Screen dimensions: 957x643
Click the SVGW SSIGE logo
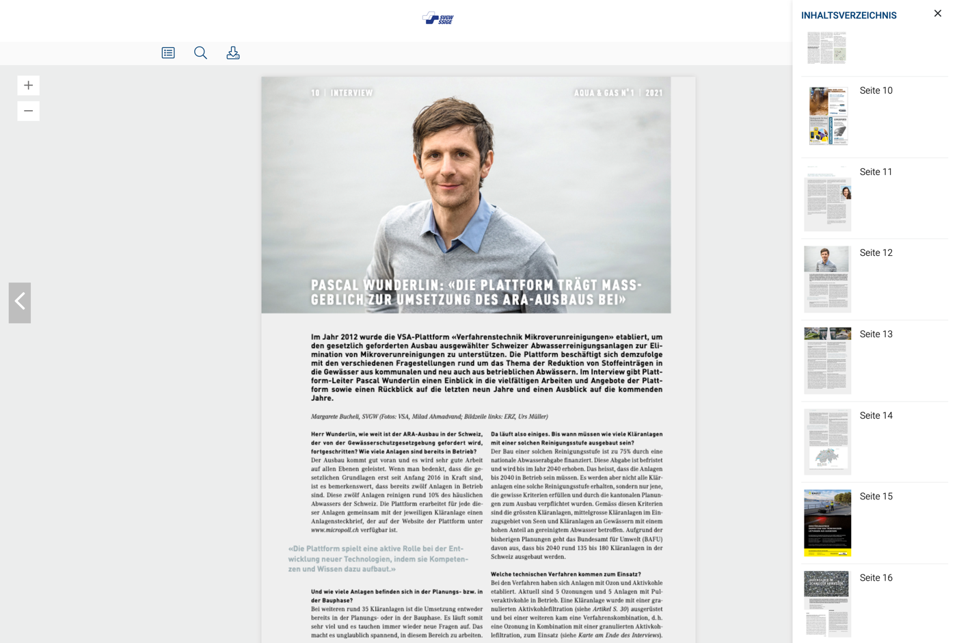pos(438,18)
